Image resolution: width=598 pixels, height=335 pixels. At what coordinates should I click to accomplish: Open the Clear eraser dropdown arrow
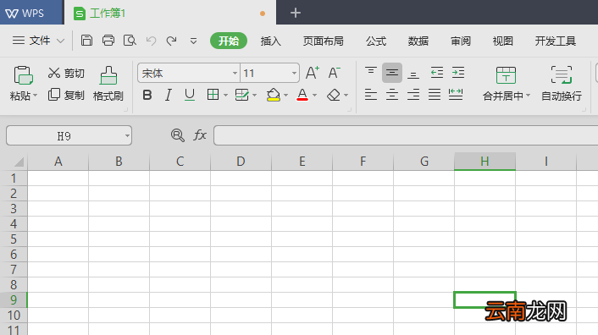tap(346, 95)
